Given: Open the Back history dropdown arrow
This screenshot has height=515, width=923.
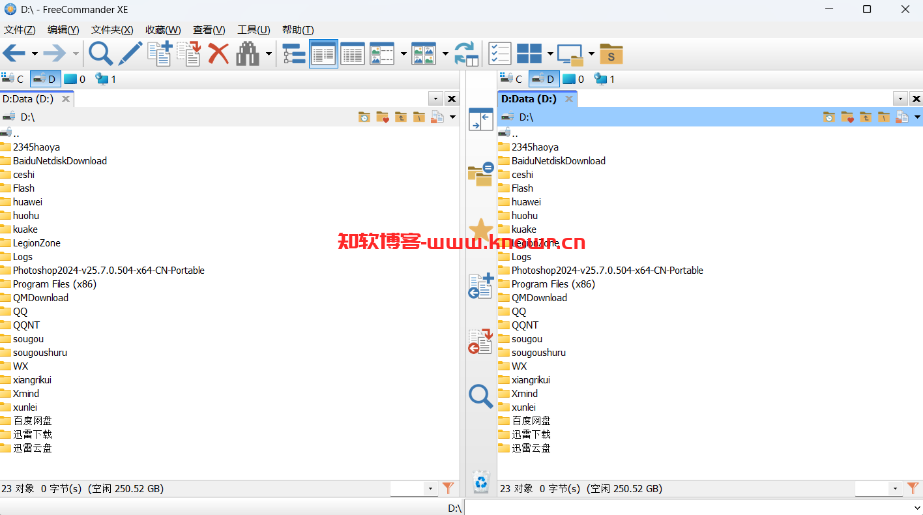Looking at the screenshot, I should pos(35,54).
